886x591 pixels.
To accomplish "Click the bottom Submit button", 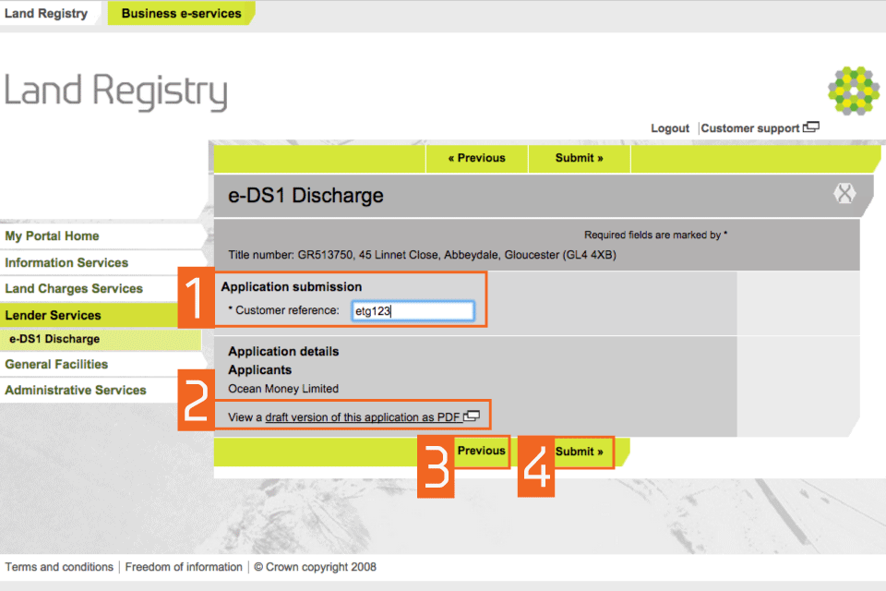I will tap(580, 452).
